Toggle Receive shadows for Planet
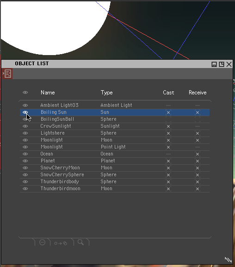 tap(198, 161)
